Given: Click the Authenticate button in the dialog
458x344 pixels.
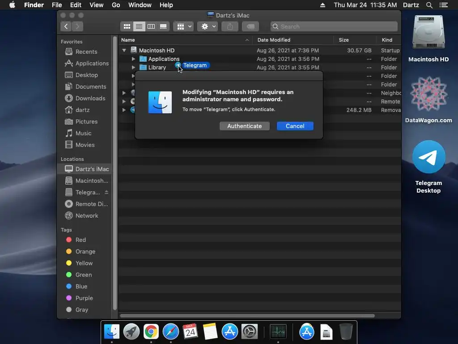Looking at the screenshot, I should (245, 126).
